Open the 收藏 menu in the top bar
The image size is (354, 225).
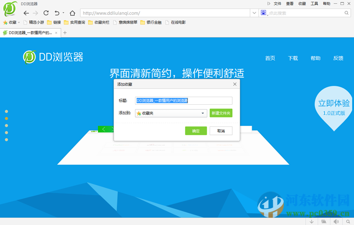tap(302, 3)
